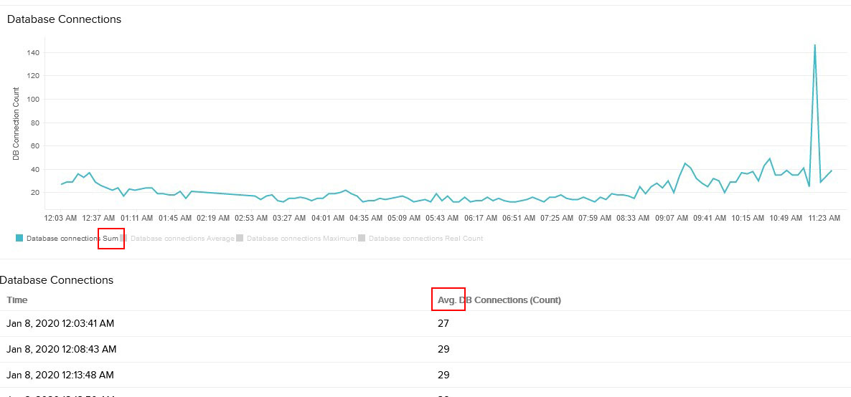Click the 11:23 AM x-axis label
851x397 pixels.
(823, 218)
